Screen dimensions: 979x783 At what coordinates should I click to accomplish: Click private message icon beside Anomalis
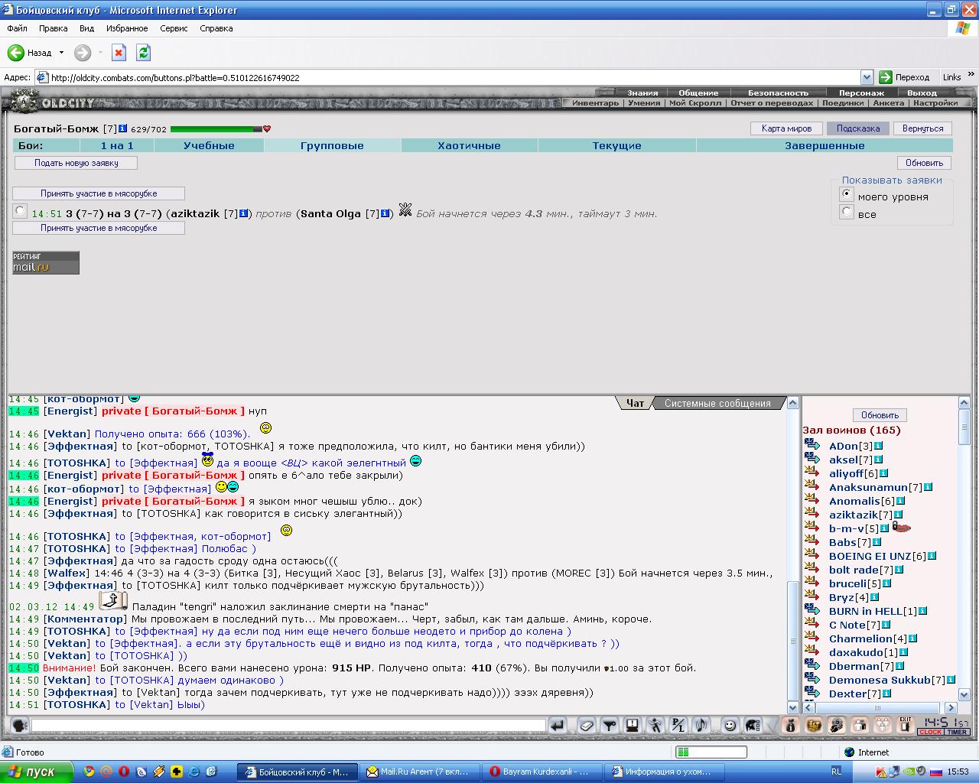click(811, 501)
